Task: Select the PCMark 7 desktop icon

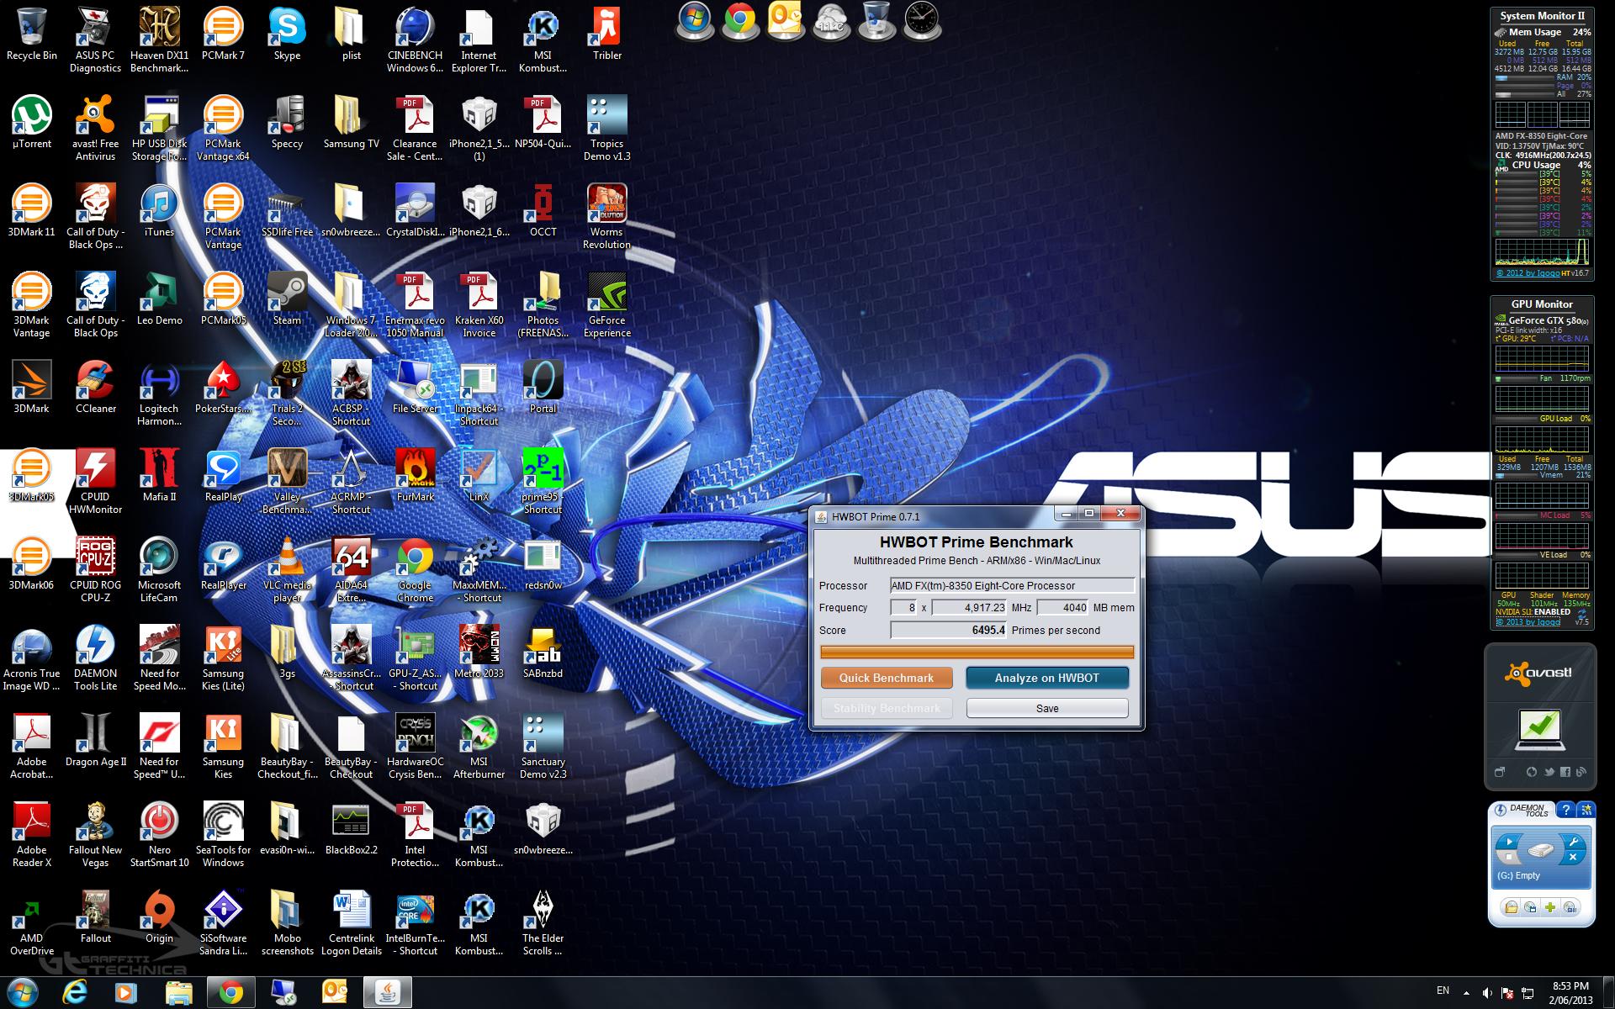Action: [x=223, y=34]
